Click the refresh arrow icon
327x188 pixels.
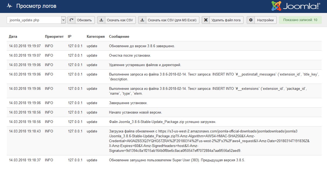tap(71, 20)
